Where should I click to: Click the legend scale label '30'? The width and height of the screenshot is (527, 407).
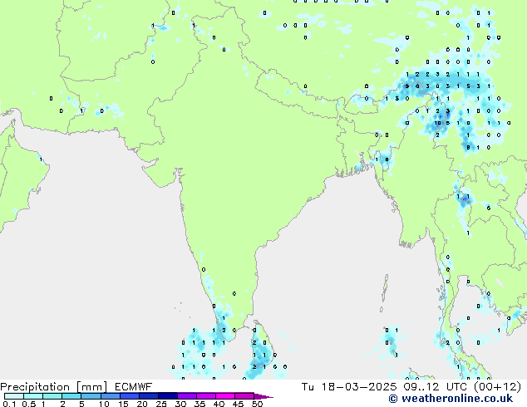180,404
